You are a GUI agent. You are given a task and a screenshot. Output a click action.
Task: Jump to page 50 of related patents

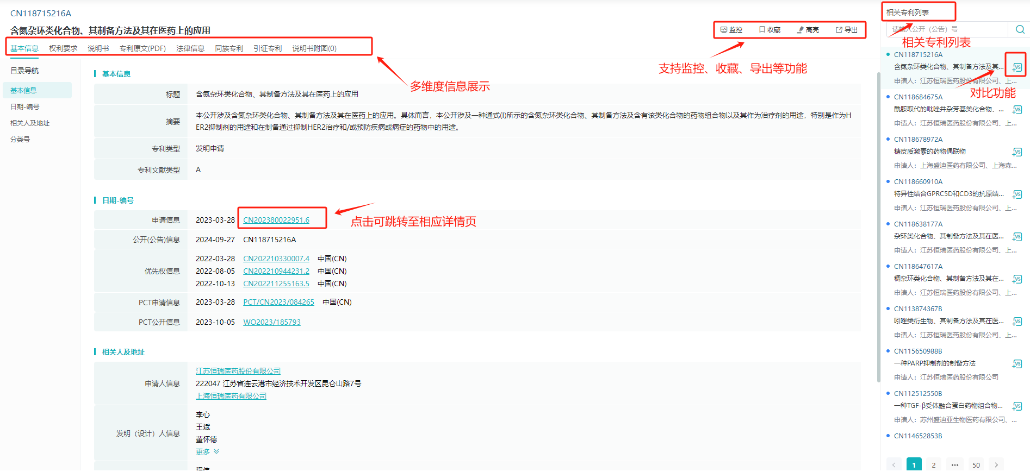point(976,465)
